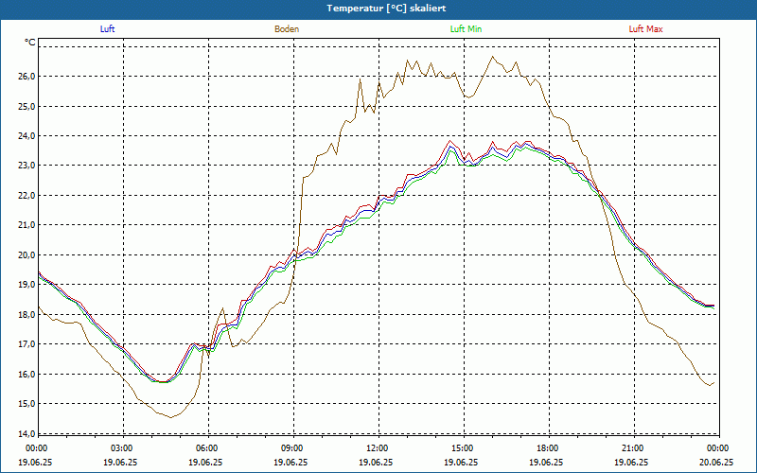Click the 26,0 y-axis value
Image resolution: width=757 pixels, height=473 pixels.
click(x=27, y=77)
